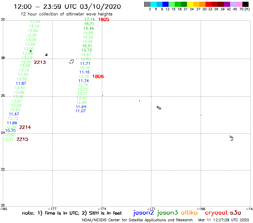Click the blue value 11.94

81,107
